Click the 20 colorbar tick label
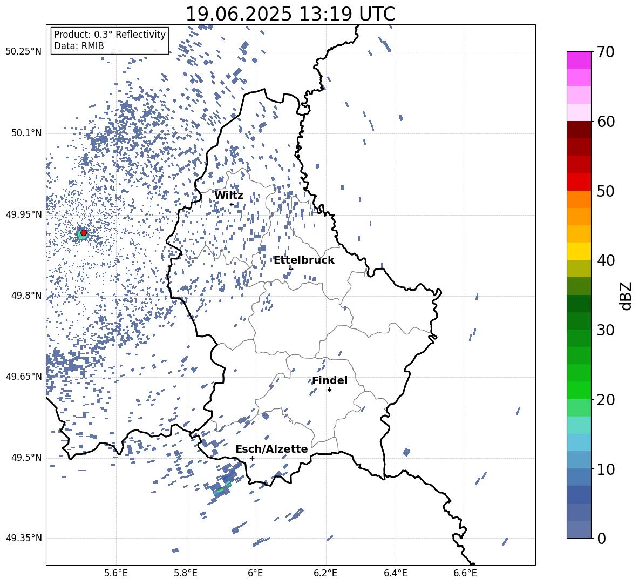The width and height of the screenshot is (639, 584). pos(606,399)
